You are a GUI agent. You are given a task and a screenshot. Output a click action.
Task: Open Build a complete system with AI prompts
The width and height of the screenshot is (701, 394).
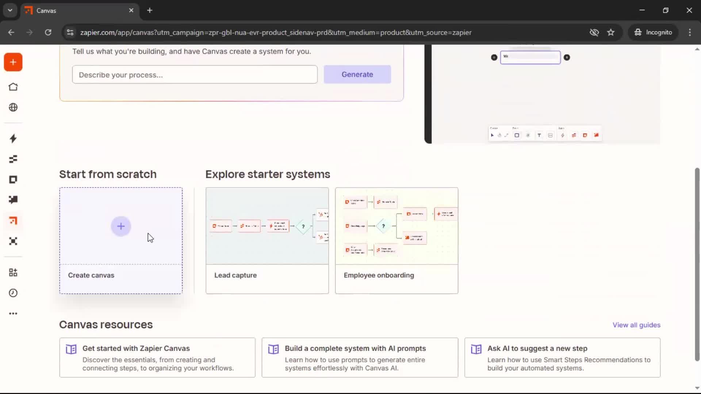click(360, 358)
